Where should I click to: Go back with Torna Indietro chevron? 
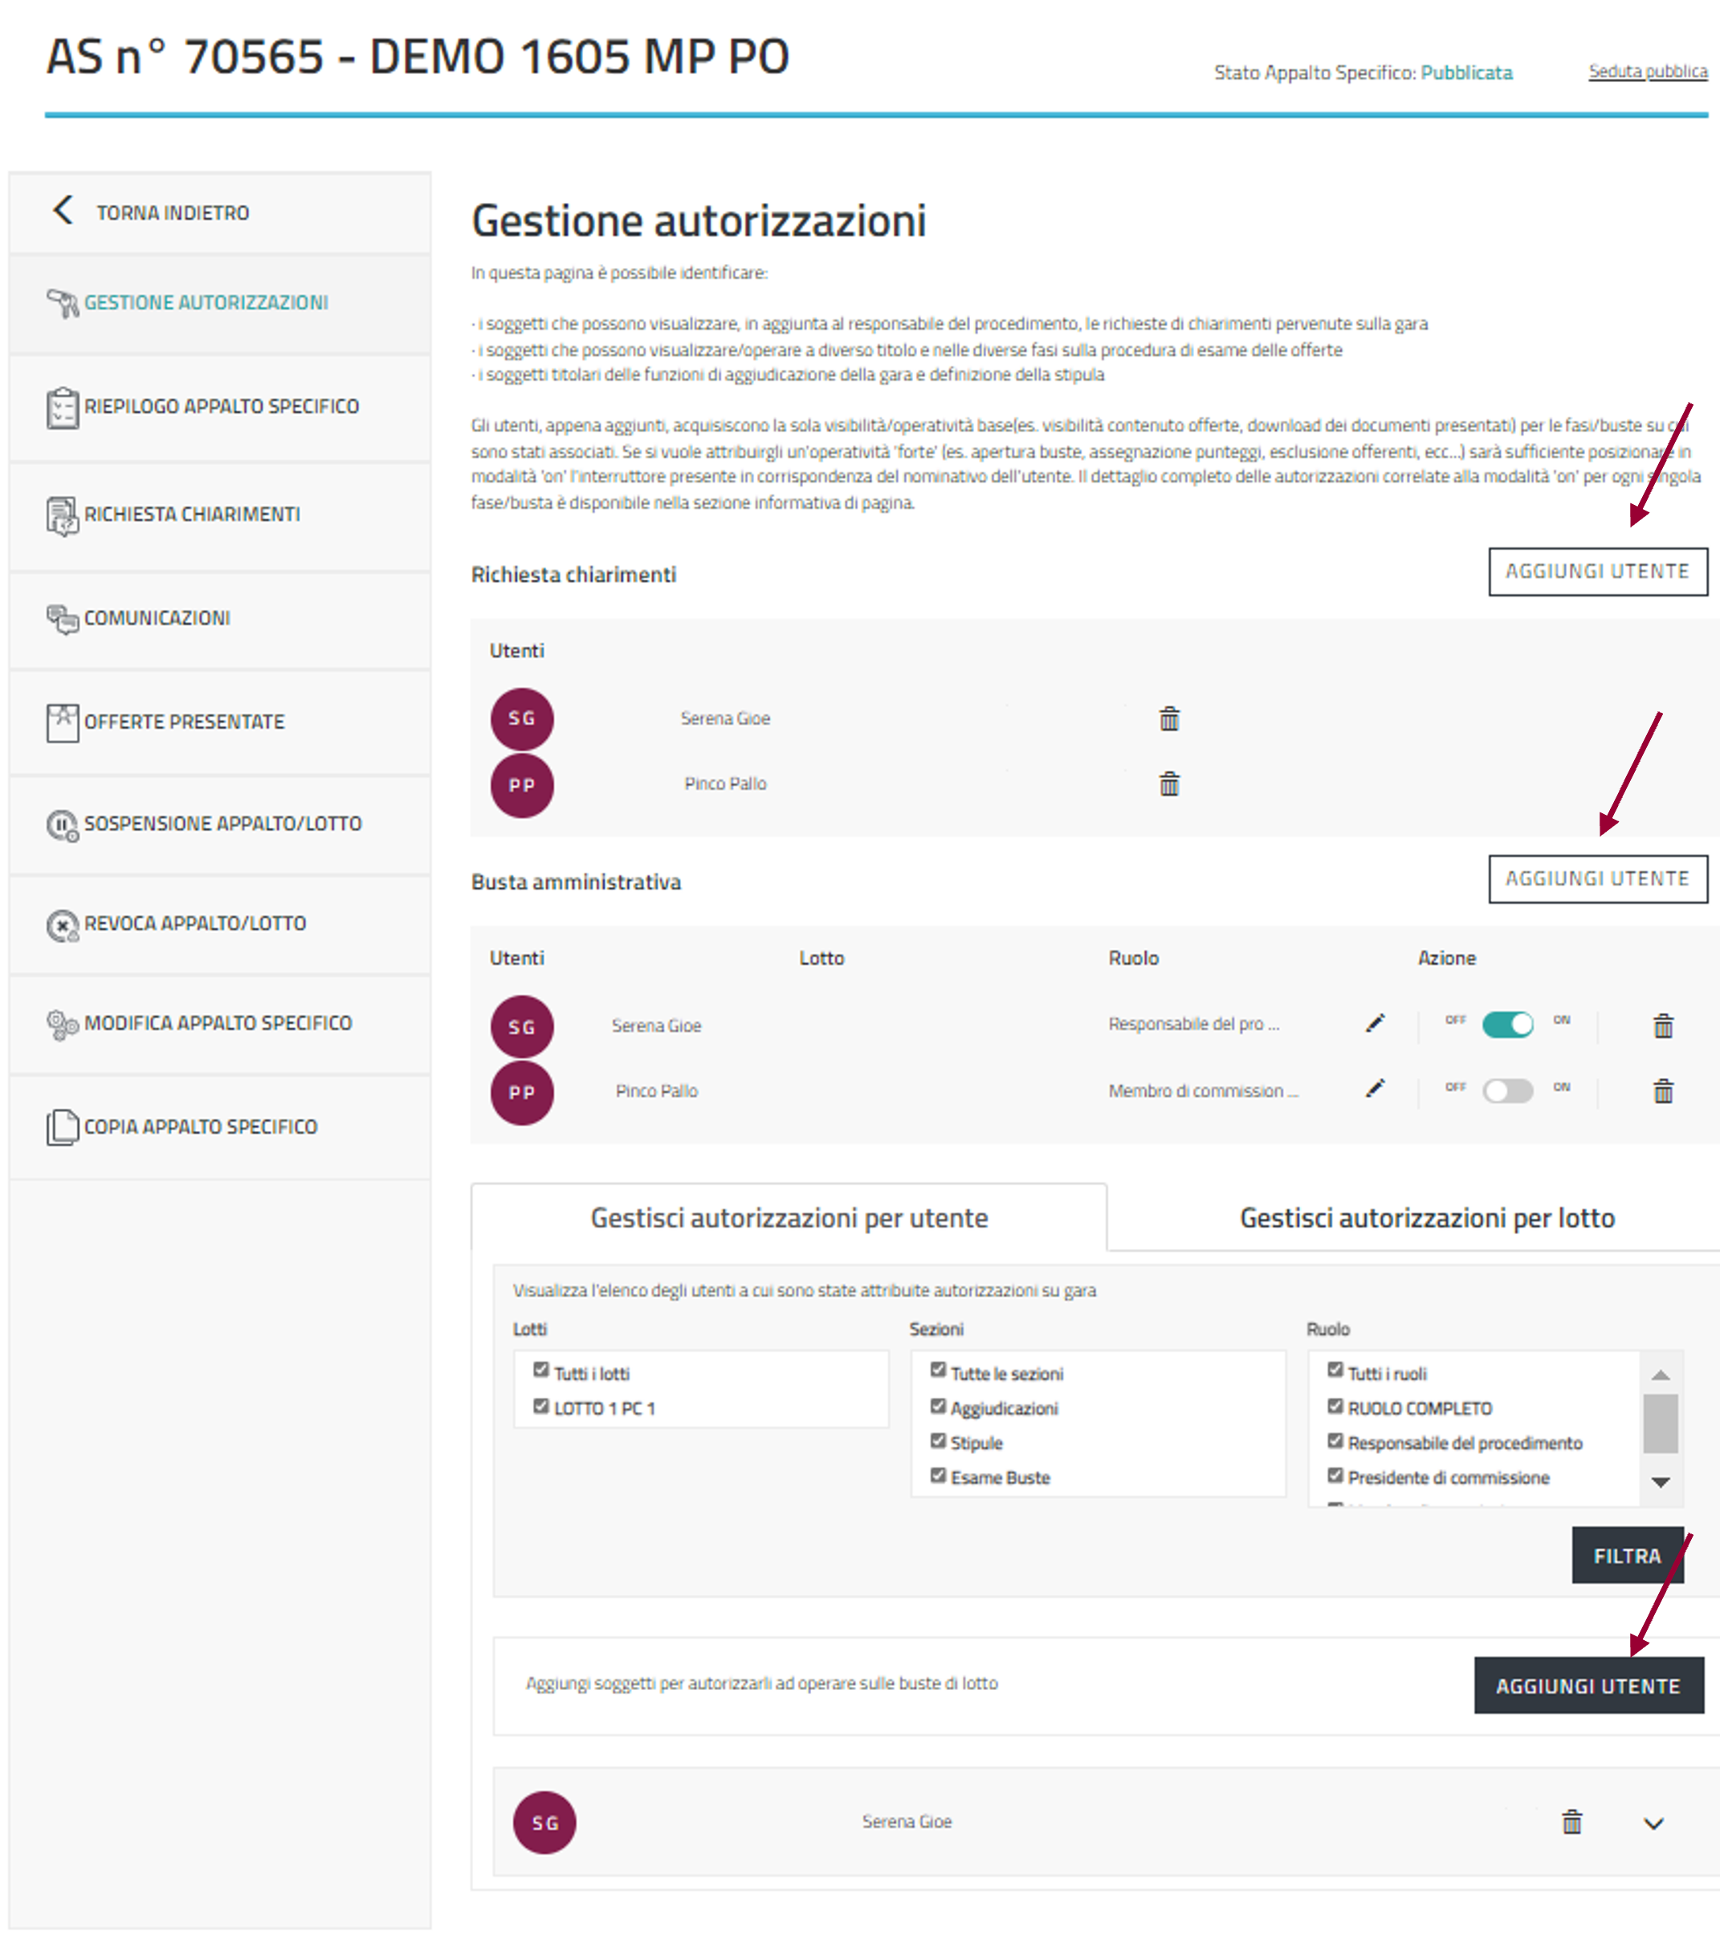(63, 210)
